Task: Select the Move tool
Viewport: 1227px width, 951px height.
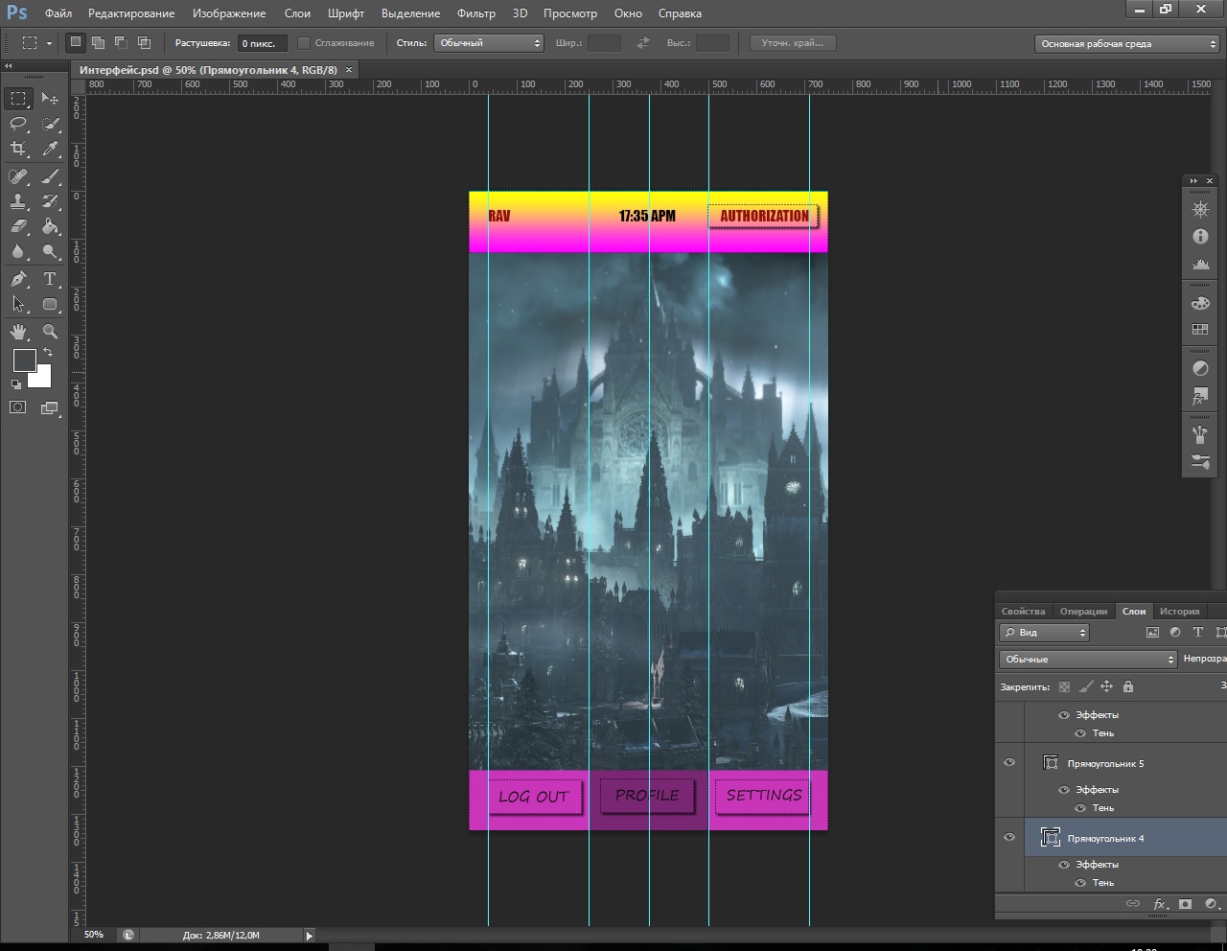Action: tap(50, 99)
